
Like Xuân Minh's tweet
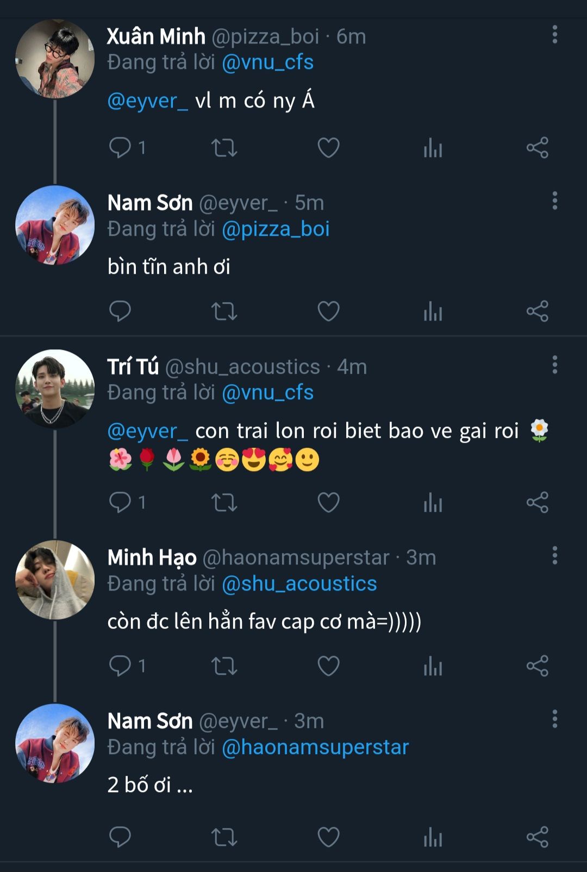tap(328, 147)
